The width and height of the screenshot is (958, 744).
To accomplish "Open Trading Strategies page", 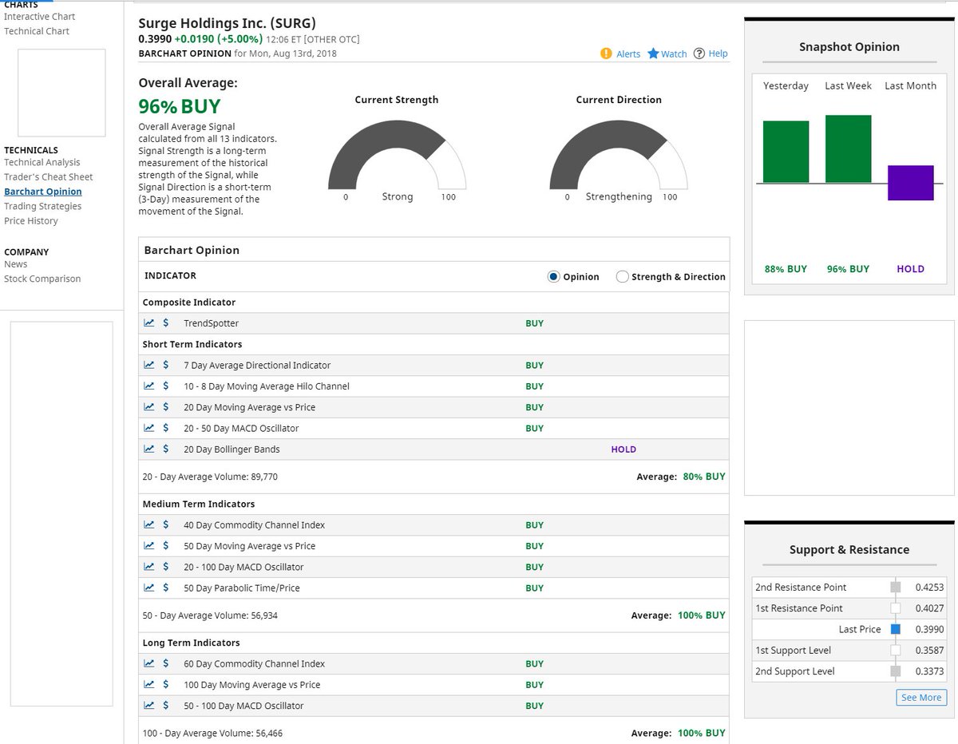I will point(43,206).
